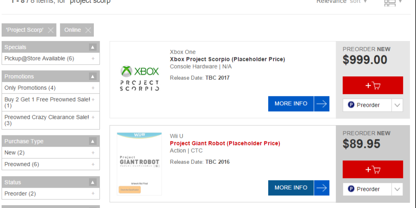The height and width of the screenshot is (208, 416).
Task: Open the Project Giant Robot box art
Action: 138,163
